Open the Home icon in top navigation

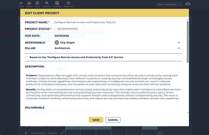pos(21,3)
